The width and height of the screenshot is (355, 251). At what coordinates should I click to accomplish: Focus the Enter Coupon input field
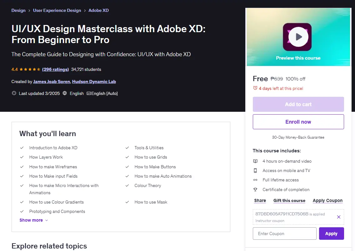pyautogui.click(x=285, y=234)
